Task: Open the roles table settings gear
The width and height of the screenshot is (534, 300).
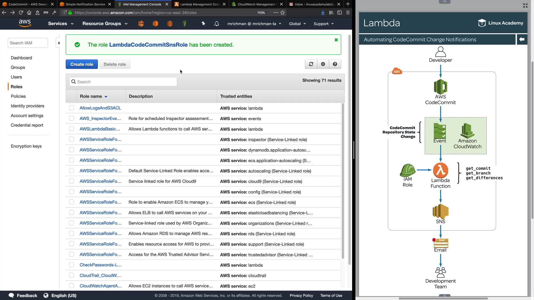Action: click(x=323, y=64)
